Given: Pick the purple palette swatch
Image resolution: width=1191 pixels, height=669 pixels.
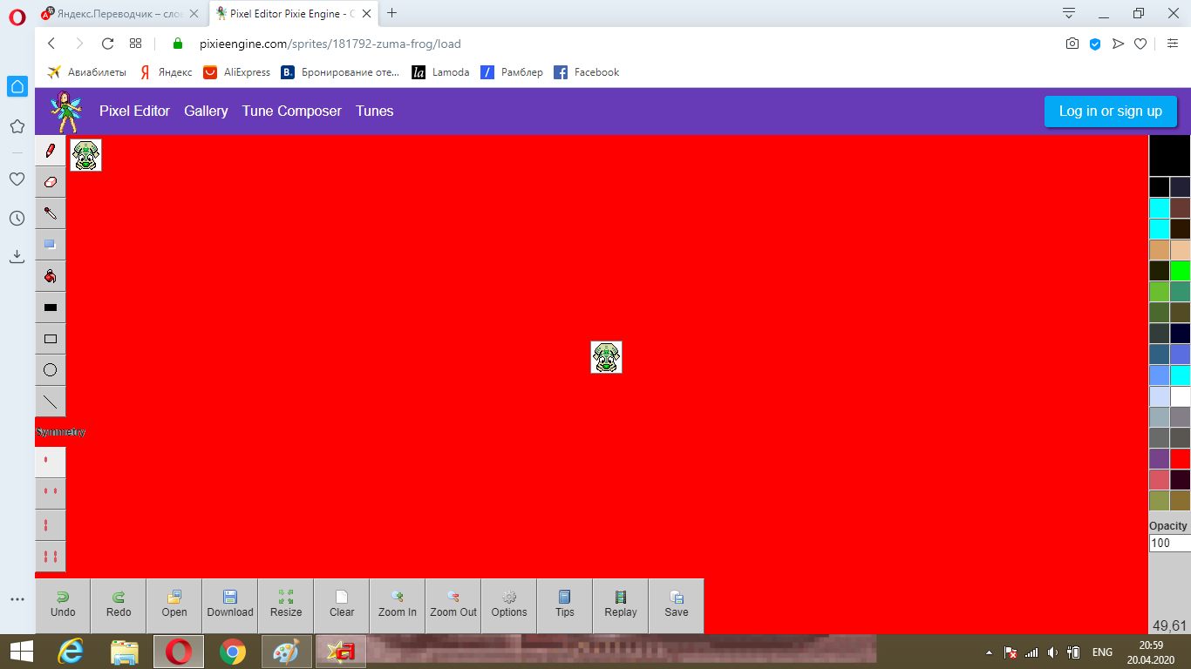Looking at the screenshot, I should [1160, 459].
